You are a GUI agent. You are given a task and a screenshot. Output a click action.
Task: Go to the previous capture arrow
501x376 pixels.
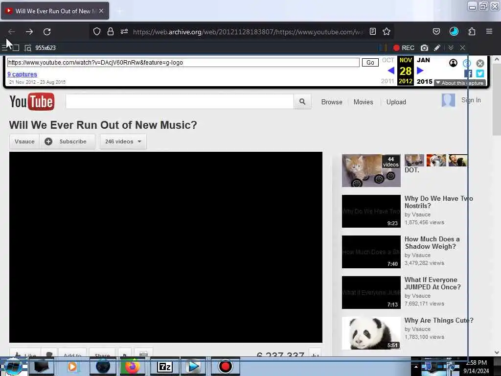point(390,70)
